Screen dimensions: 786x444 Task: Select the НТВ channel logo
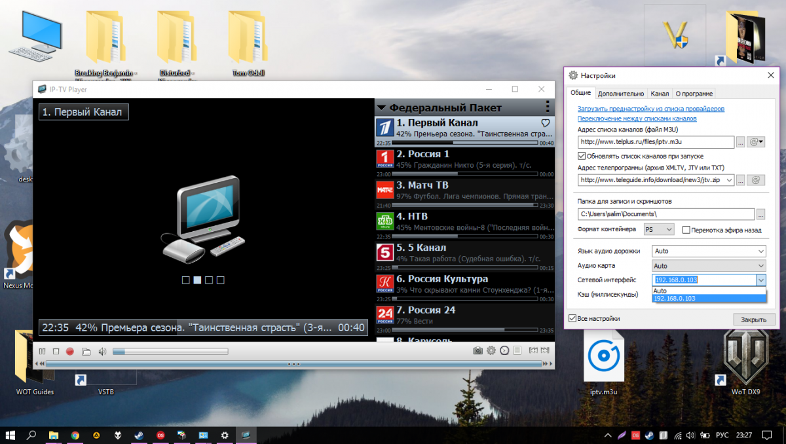coord(384,221)
